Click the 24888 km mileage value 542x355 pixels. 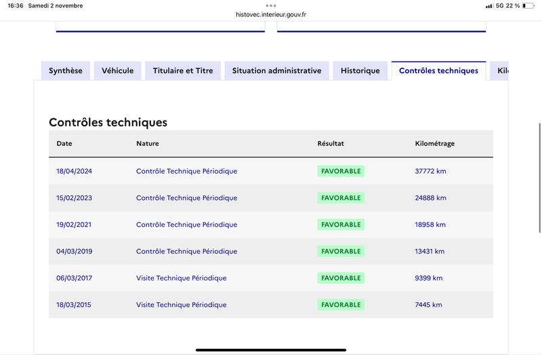430,197
